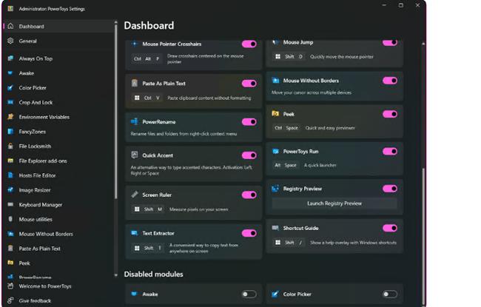
Task: Open Environment Variables using its sidebar icon
Action: pos(10,117)
